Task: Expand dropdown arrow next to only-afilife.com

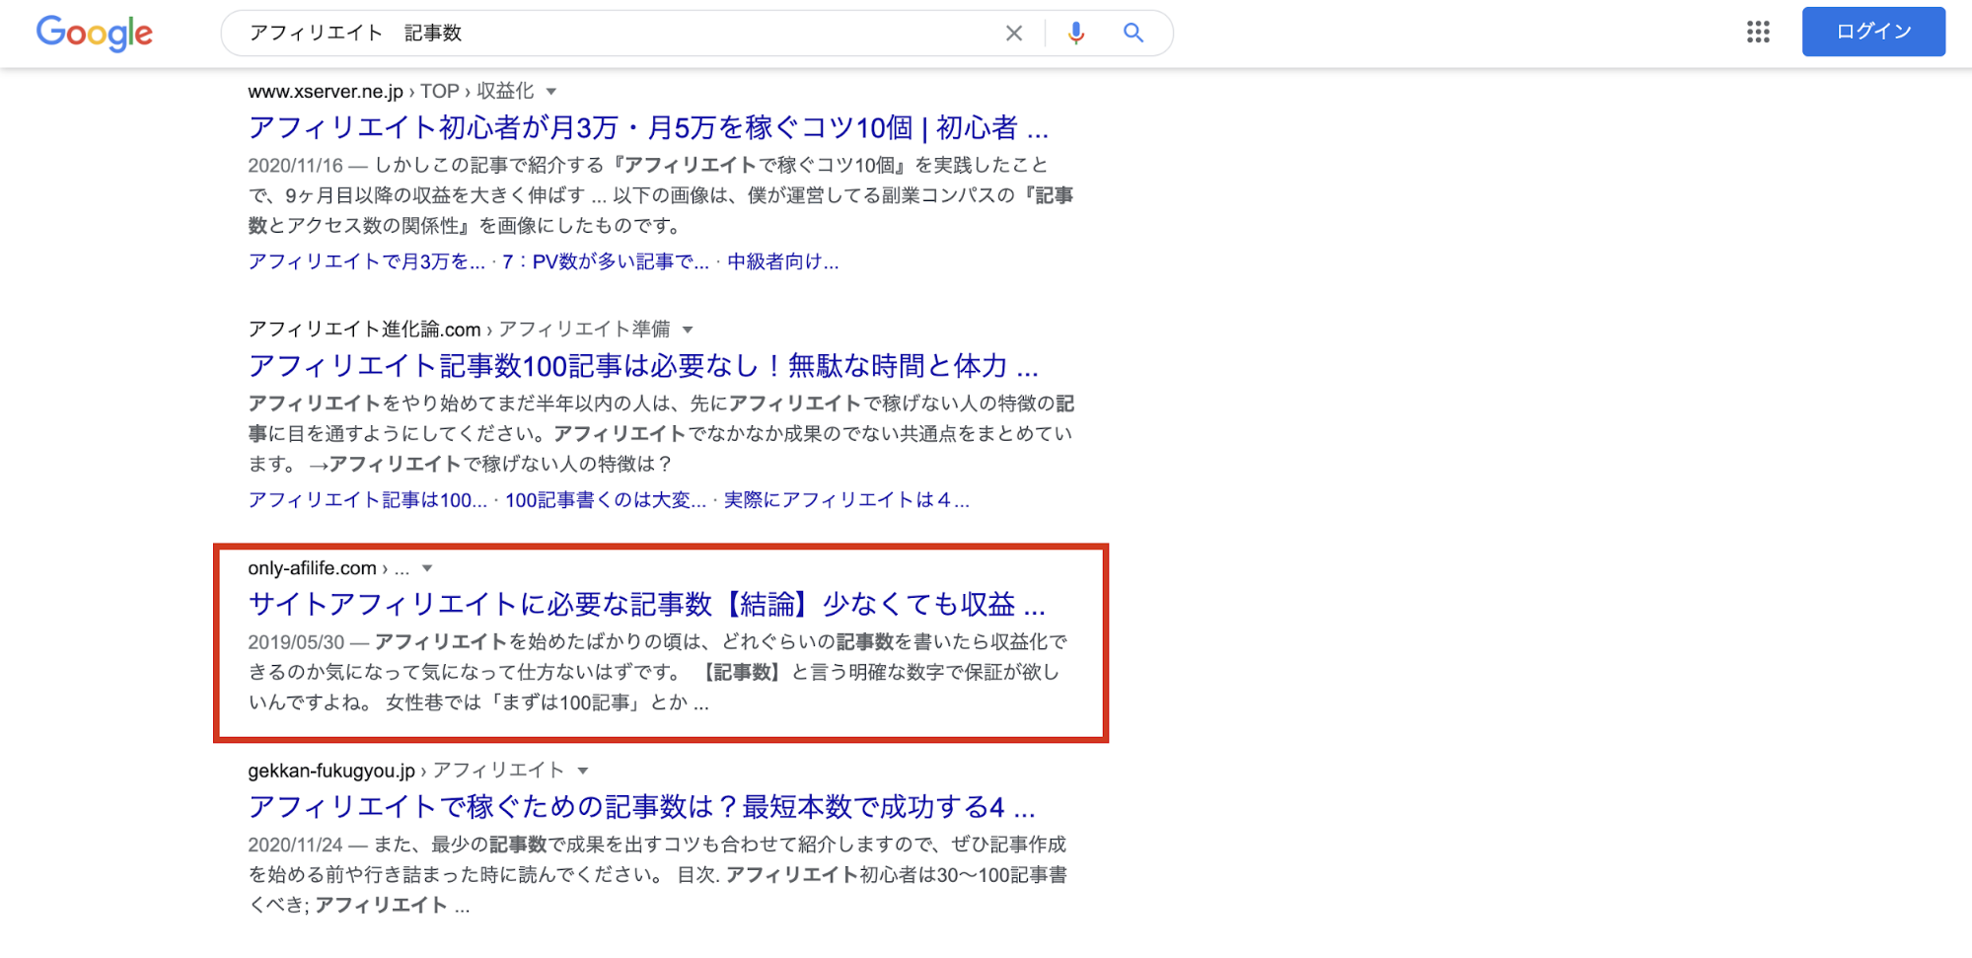Action: pyautogui.click(x=427, y=568)
